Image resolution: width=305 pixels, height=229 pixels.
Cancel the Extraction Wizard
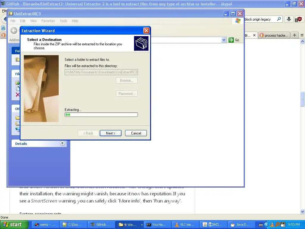pyautogui.click(x=136, y=133)
